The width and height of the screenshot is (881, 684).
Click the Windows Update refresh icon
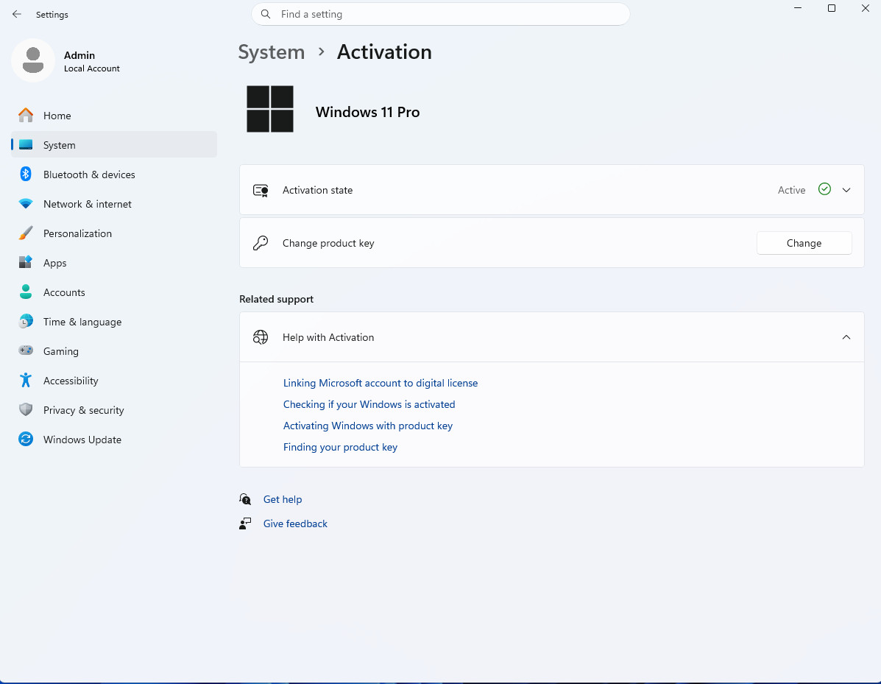[26, 439]
